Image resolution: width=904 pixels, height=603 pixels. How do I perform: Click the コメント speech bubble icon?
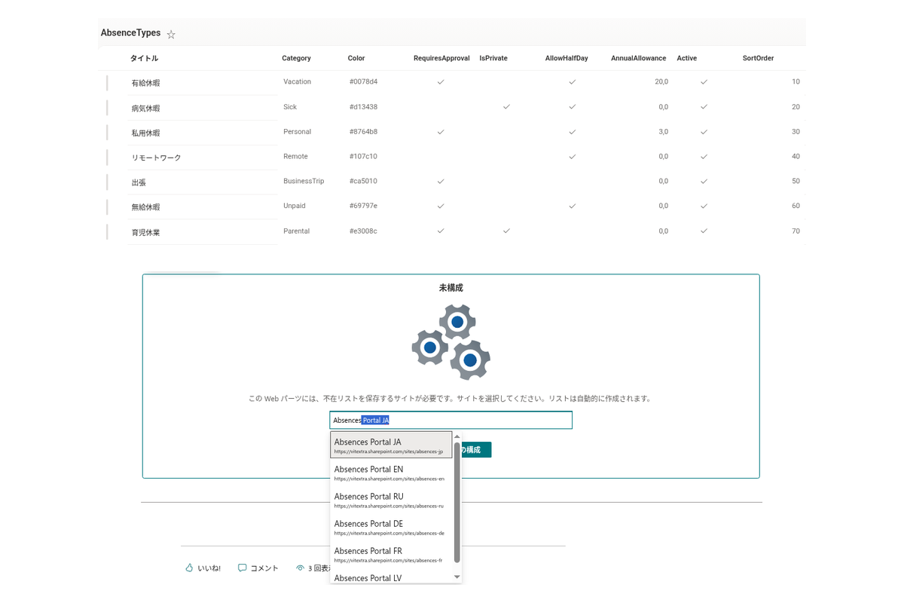[x=242, y=568]
